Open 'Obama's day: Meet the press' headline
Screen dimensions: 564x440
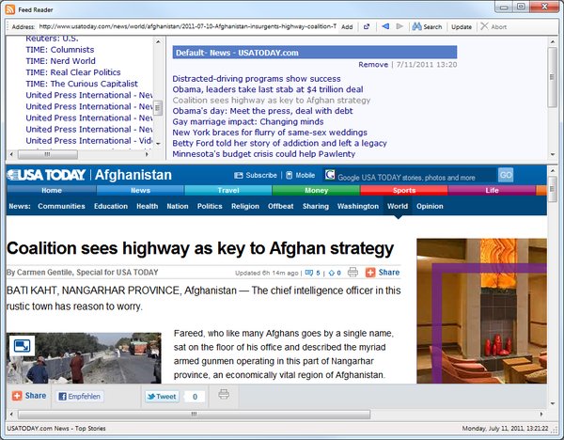262,111
